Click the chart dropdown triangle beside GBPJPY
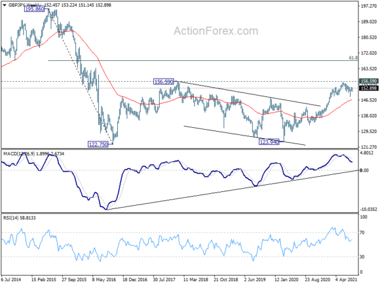This screenshot has width=380, height=285. (4, 5)
